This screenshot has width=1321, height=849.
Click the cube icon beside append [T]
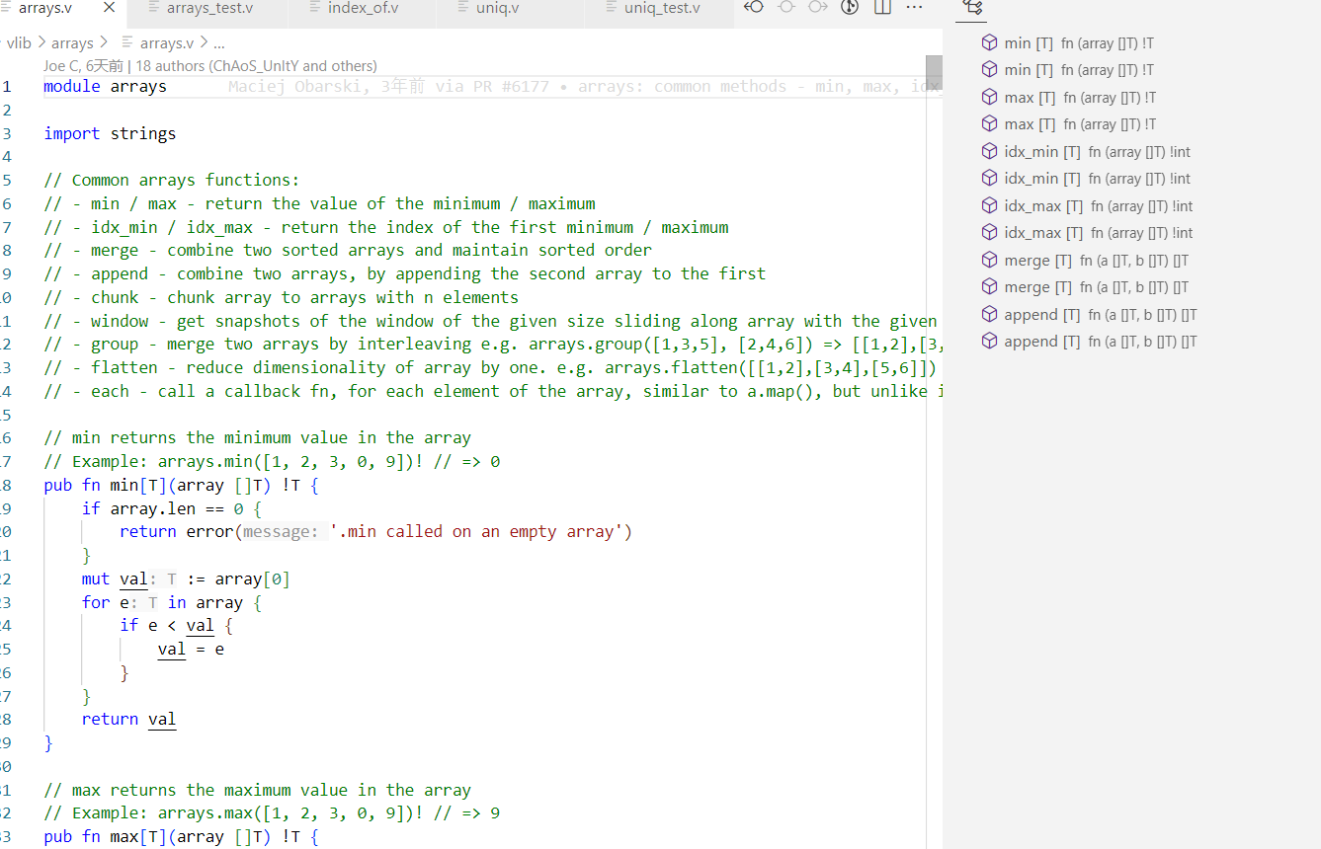pos(989,314)
